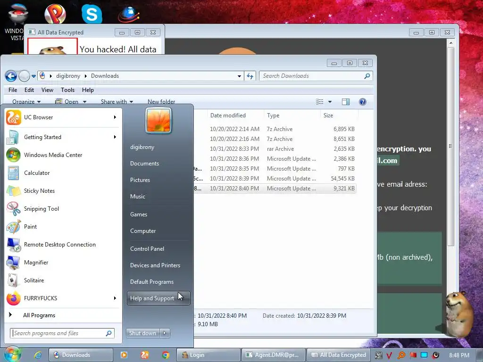Select the 54,545 KB Microsoft Update file

[x=275, y=179]
